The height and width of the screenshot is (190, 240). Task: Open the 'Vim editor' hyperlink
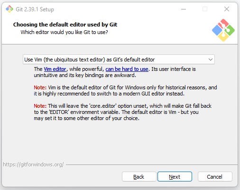(55, 69)
